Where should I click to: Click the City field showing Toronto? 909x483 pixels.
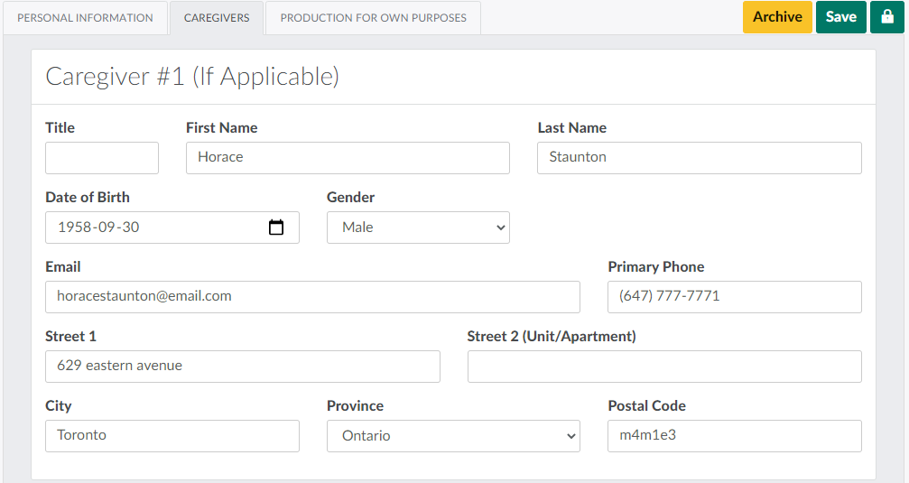tap(172, 436)
